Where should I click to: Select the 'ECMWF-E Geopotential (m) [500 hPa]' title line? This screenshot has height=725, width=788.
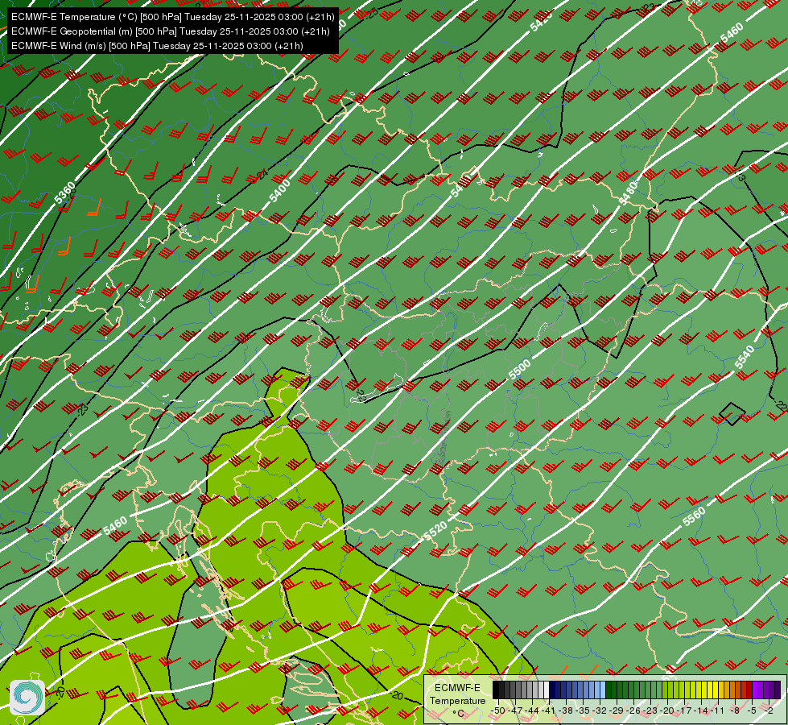coord(171,31)
